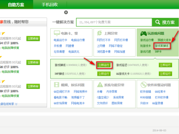This screenshot has width=179, height=134.
Task: Select the 系统异常 link
Action: (118, 97)
